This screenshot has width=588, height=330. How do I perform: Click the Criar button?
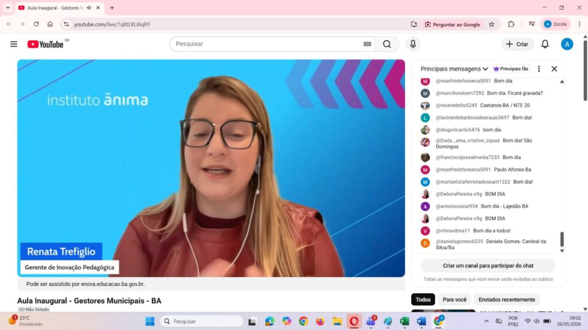[517, 44]
